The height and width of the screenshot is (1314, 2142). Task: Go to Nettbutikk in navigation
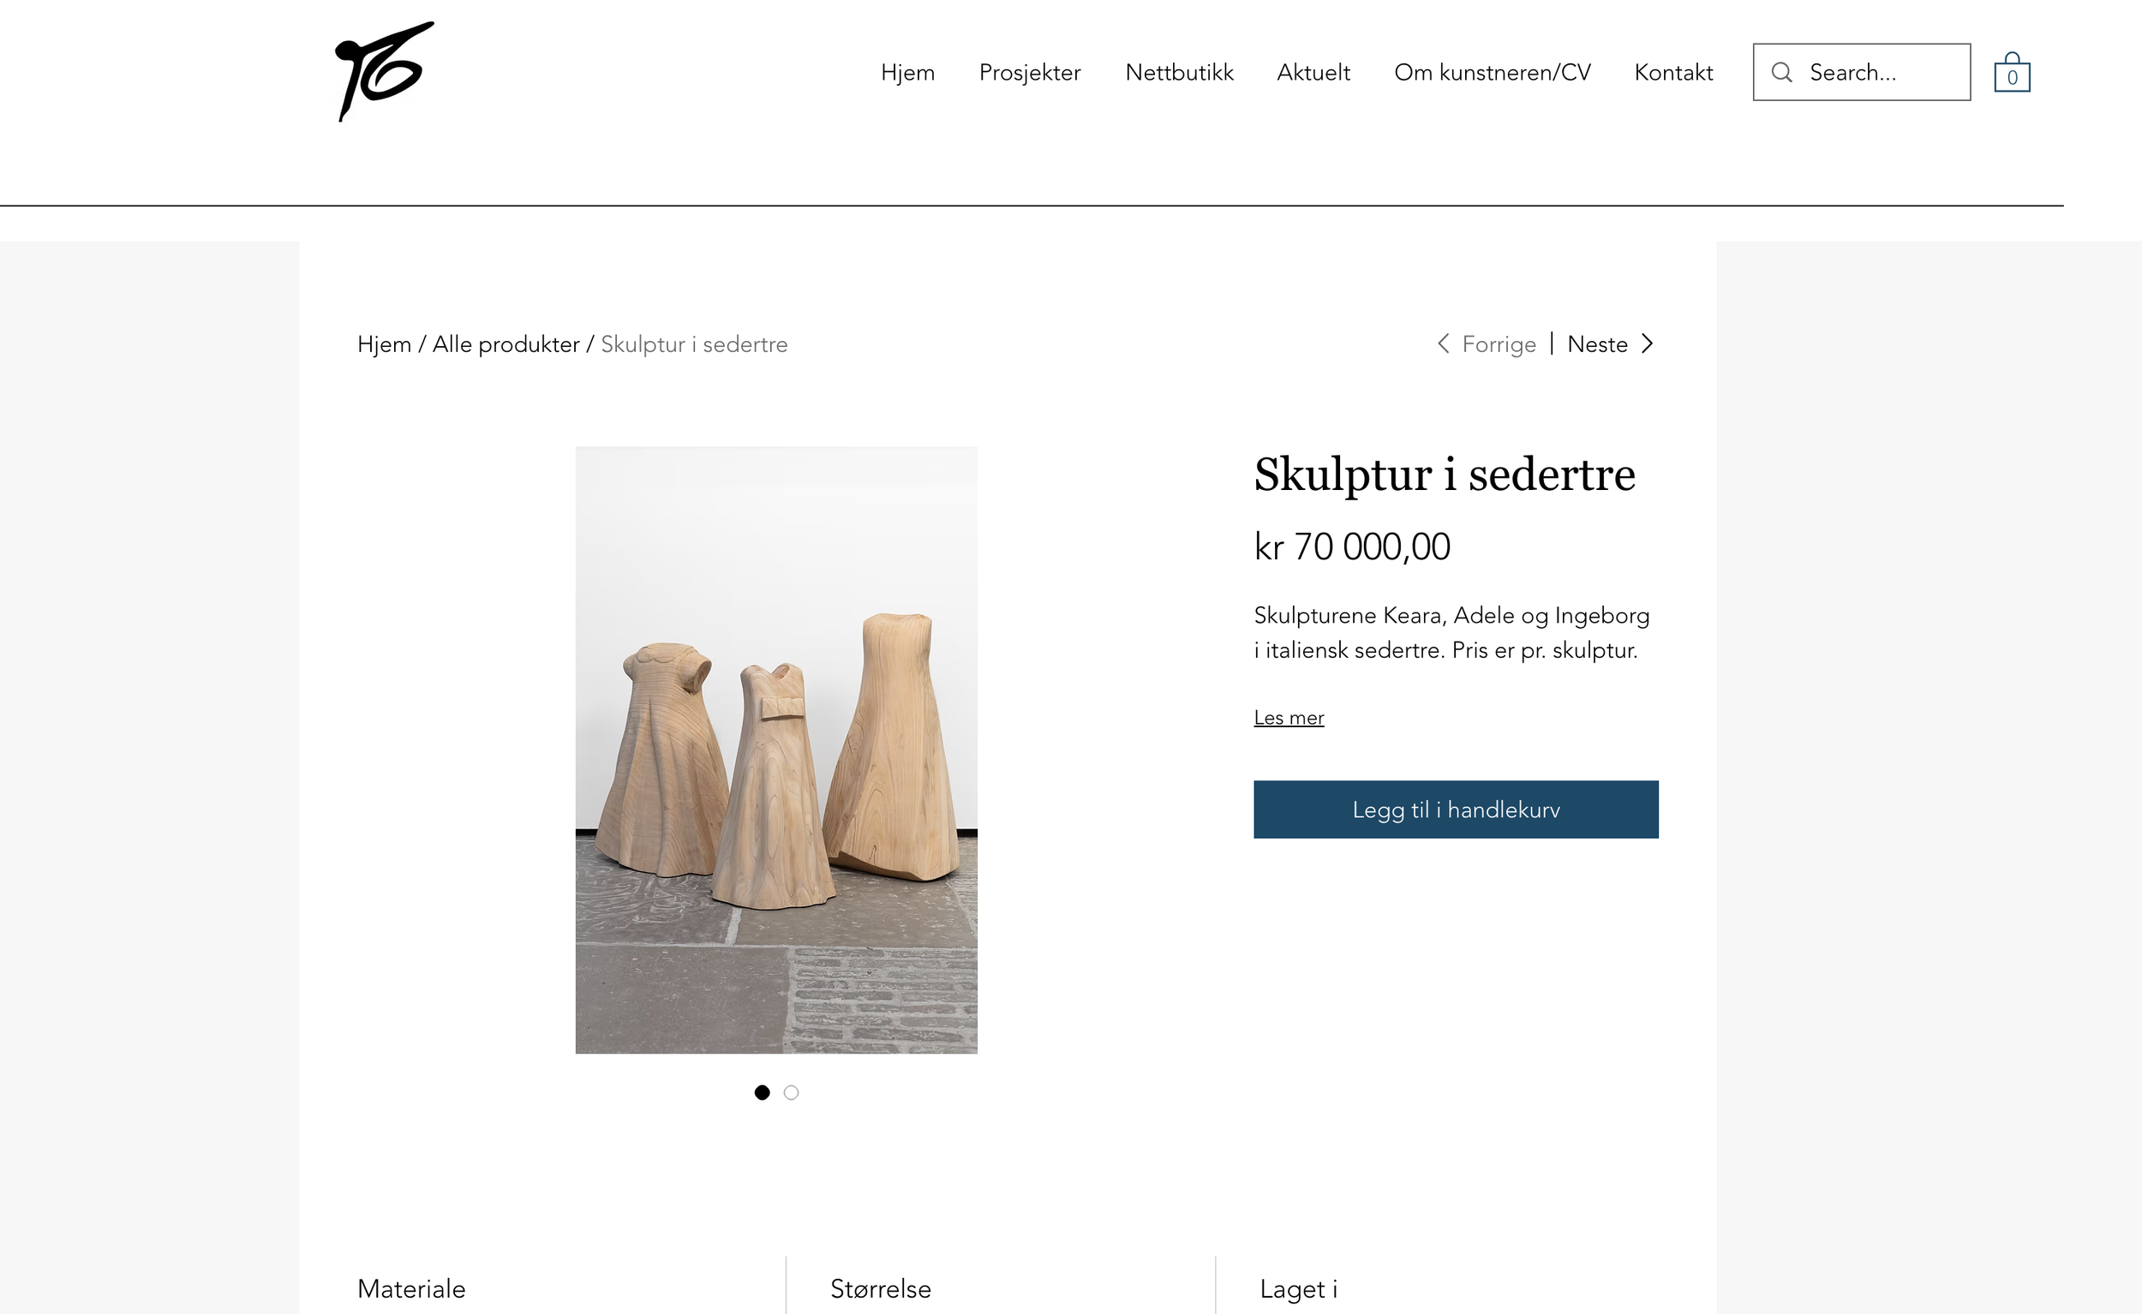coord(1179,72)
